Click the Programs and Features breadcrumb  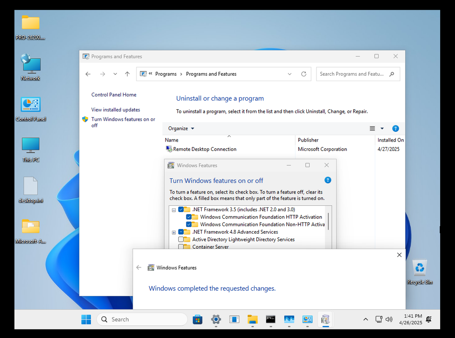click(x=211, y=74)
